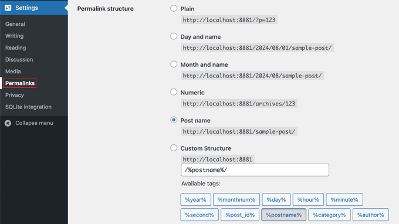Click Collapse menu label
The width and height of the screenshot is (399, 224).
click(34, 123)
